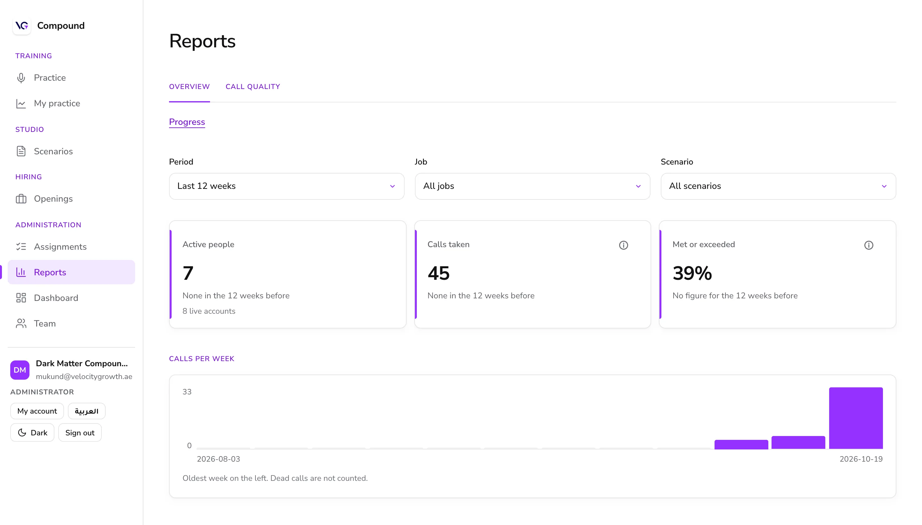Click the Dark Matter Compoun... account name
Screen dimensions: 922x525
tap(82, 363)
